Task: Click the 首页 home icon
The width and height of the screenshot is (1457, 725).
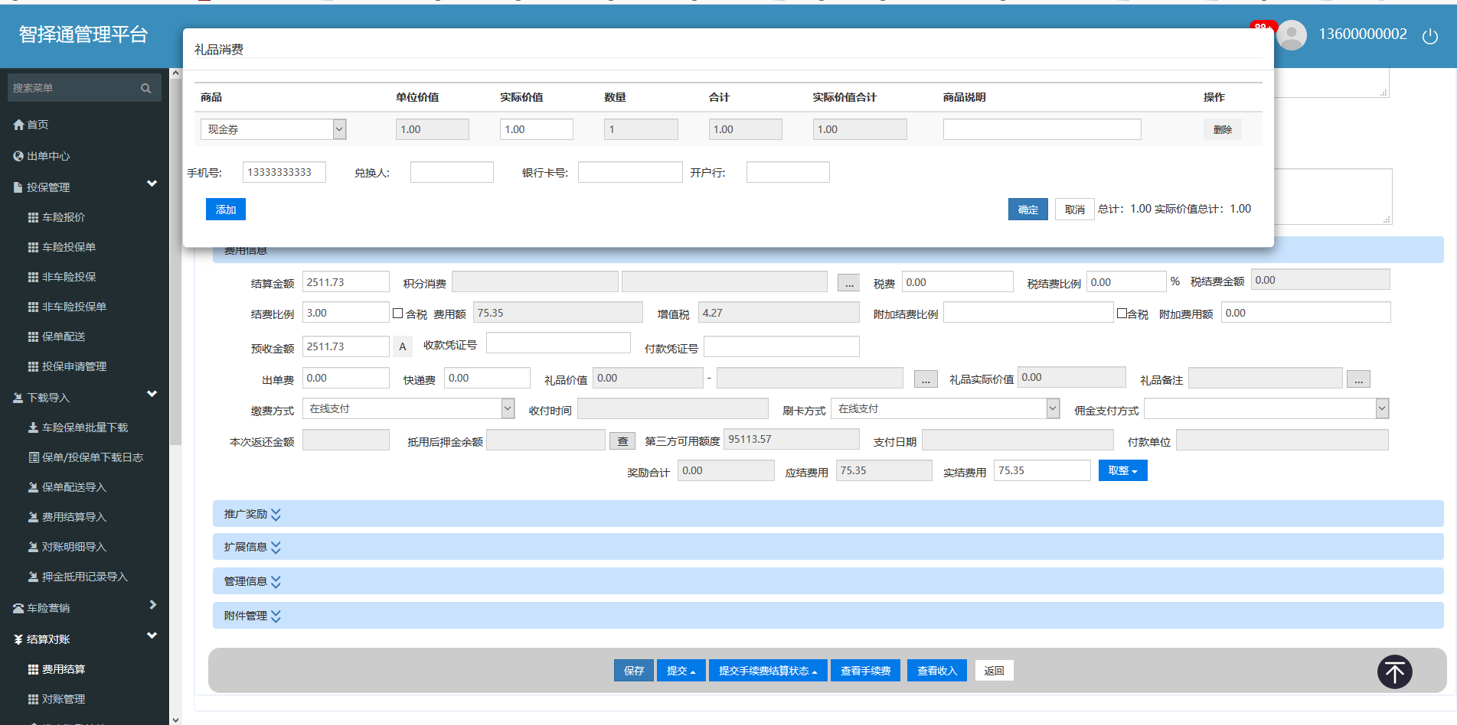Action: tap(19, 125)
